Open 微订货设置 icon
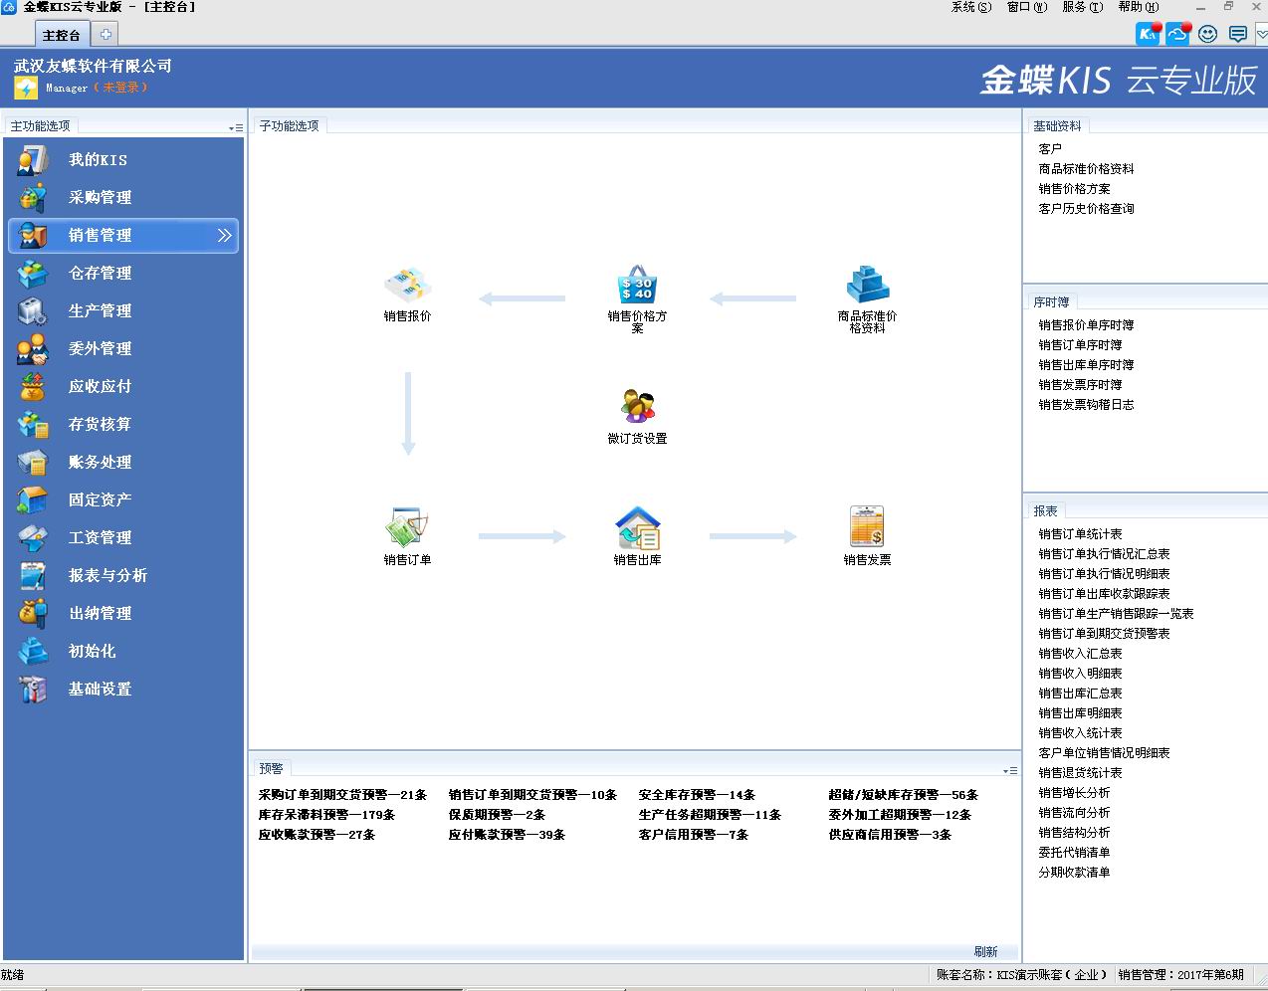The width and height of the screenshot is (1268, 991). (637, 408)
